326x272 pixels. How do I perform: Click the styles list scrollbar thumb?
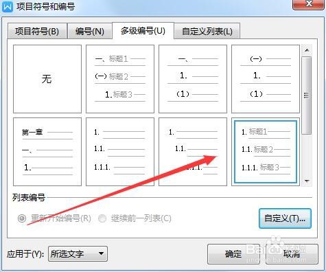(x=307, y=95)
